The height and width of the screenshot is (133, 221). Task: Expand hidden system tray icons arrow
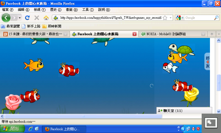pyautogui.click(x=183, y=129)
